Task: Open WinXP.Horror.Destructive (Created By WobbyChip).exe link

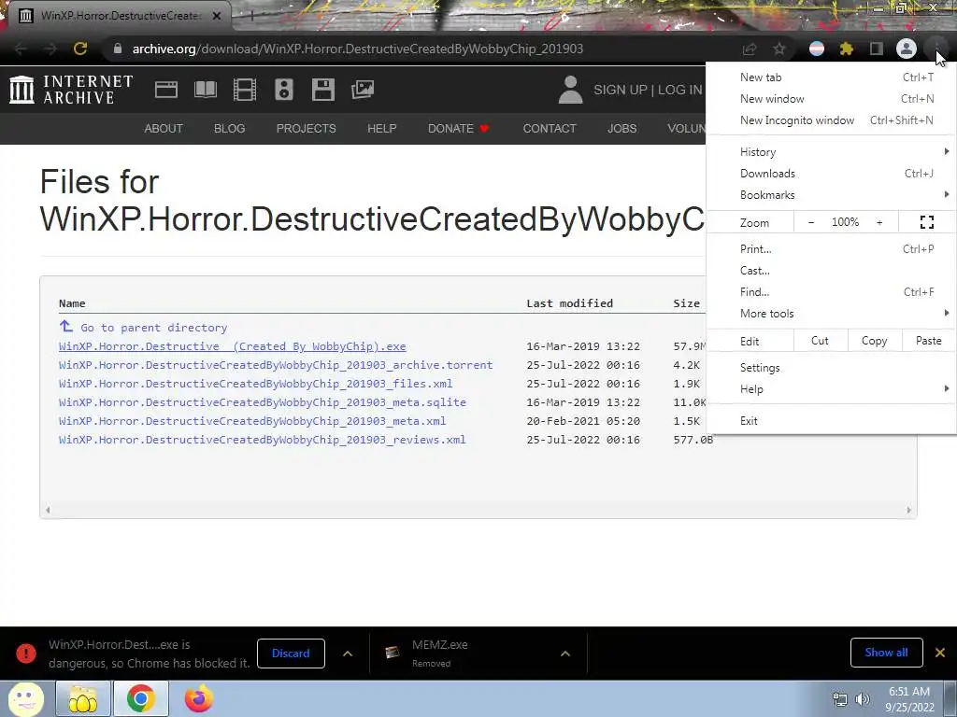Action: (233, 346)
